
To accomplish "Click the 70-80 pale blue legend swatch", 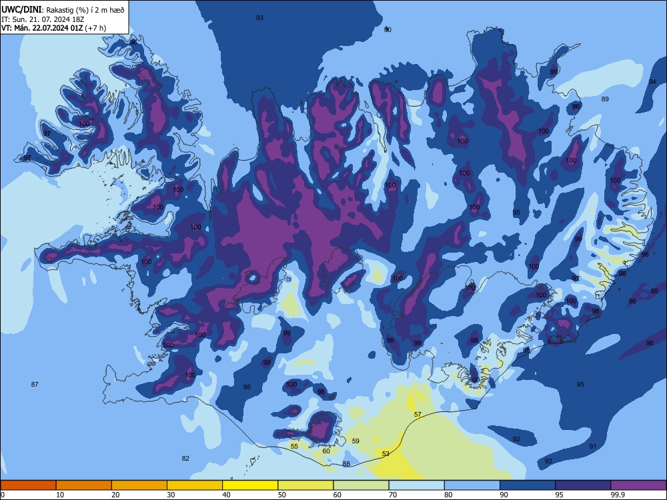I will point(416,485).
